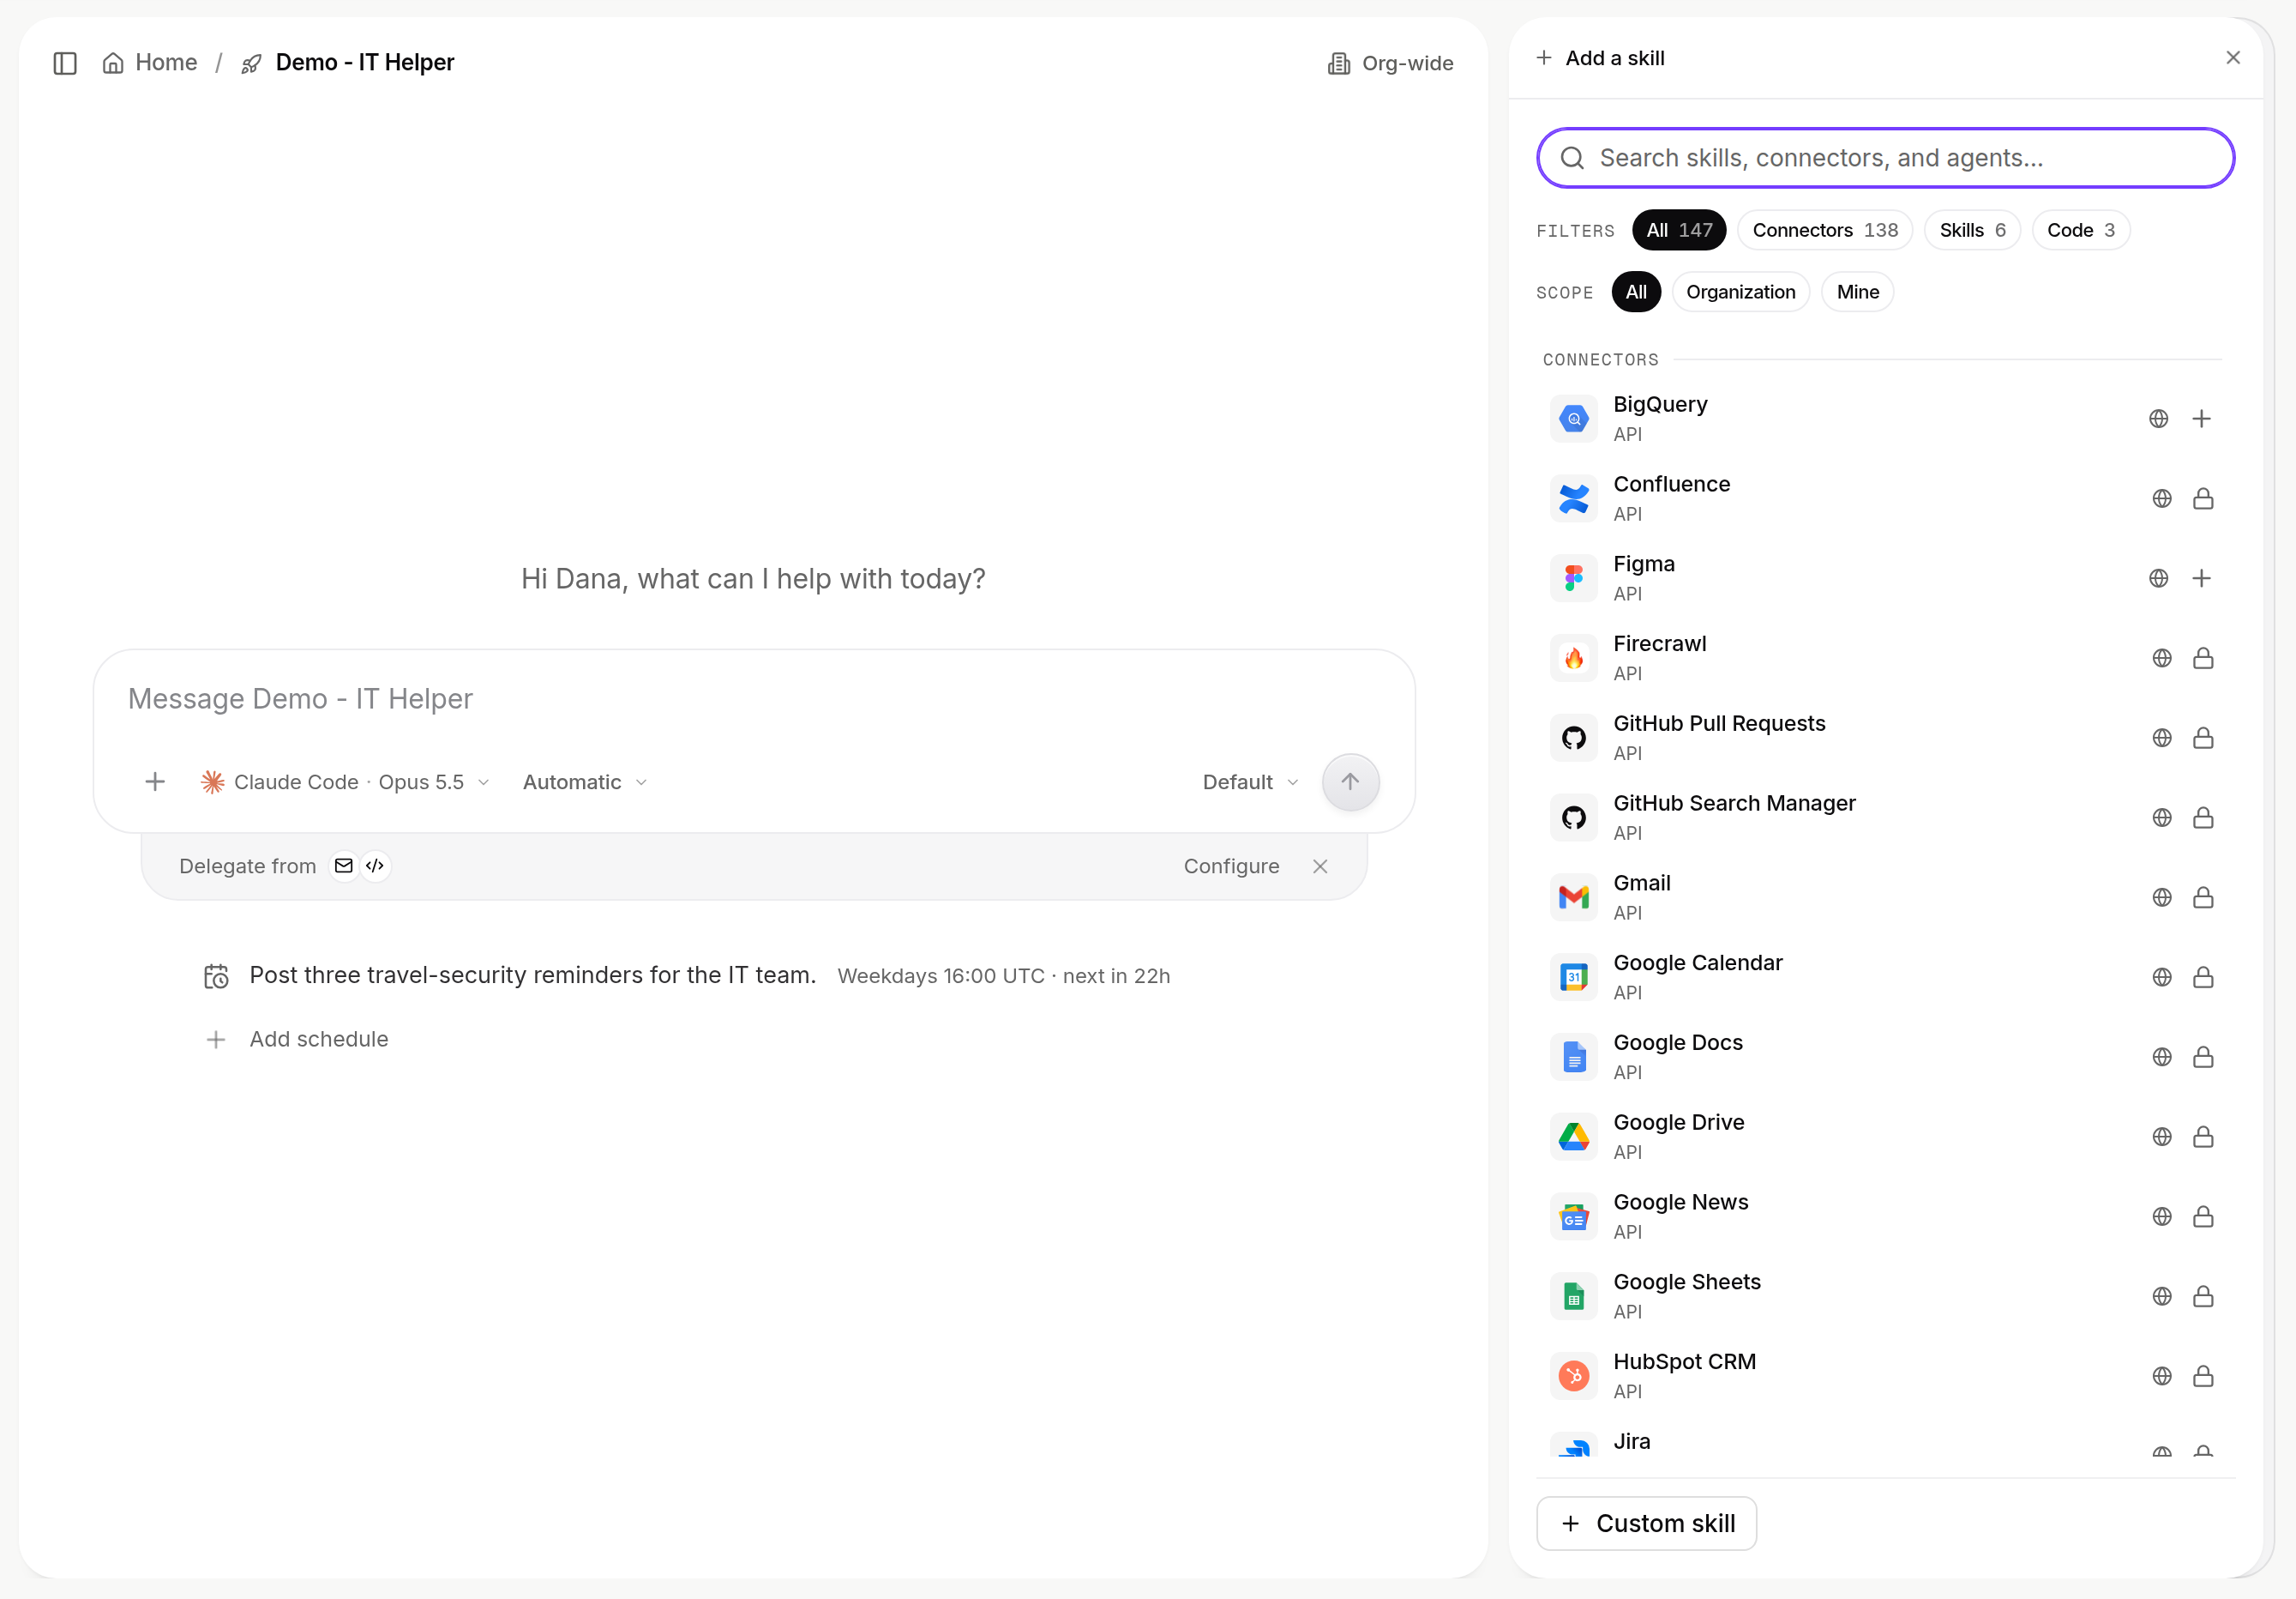Focus the skills search field
Screen dimensions: 2296x1599
[1885, 158]
